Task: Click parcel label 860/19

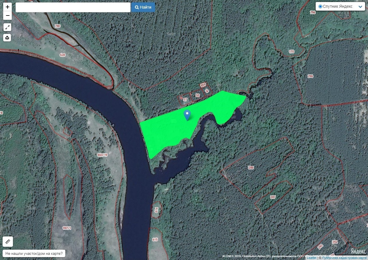Action: 102,155
